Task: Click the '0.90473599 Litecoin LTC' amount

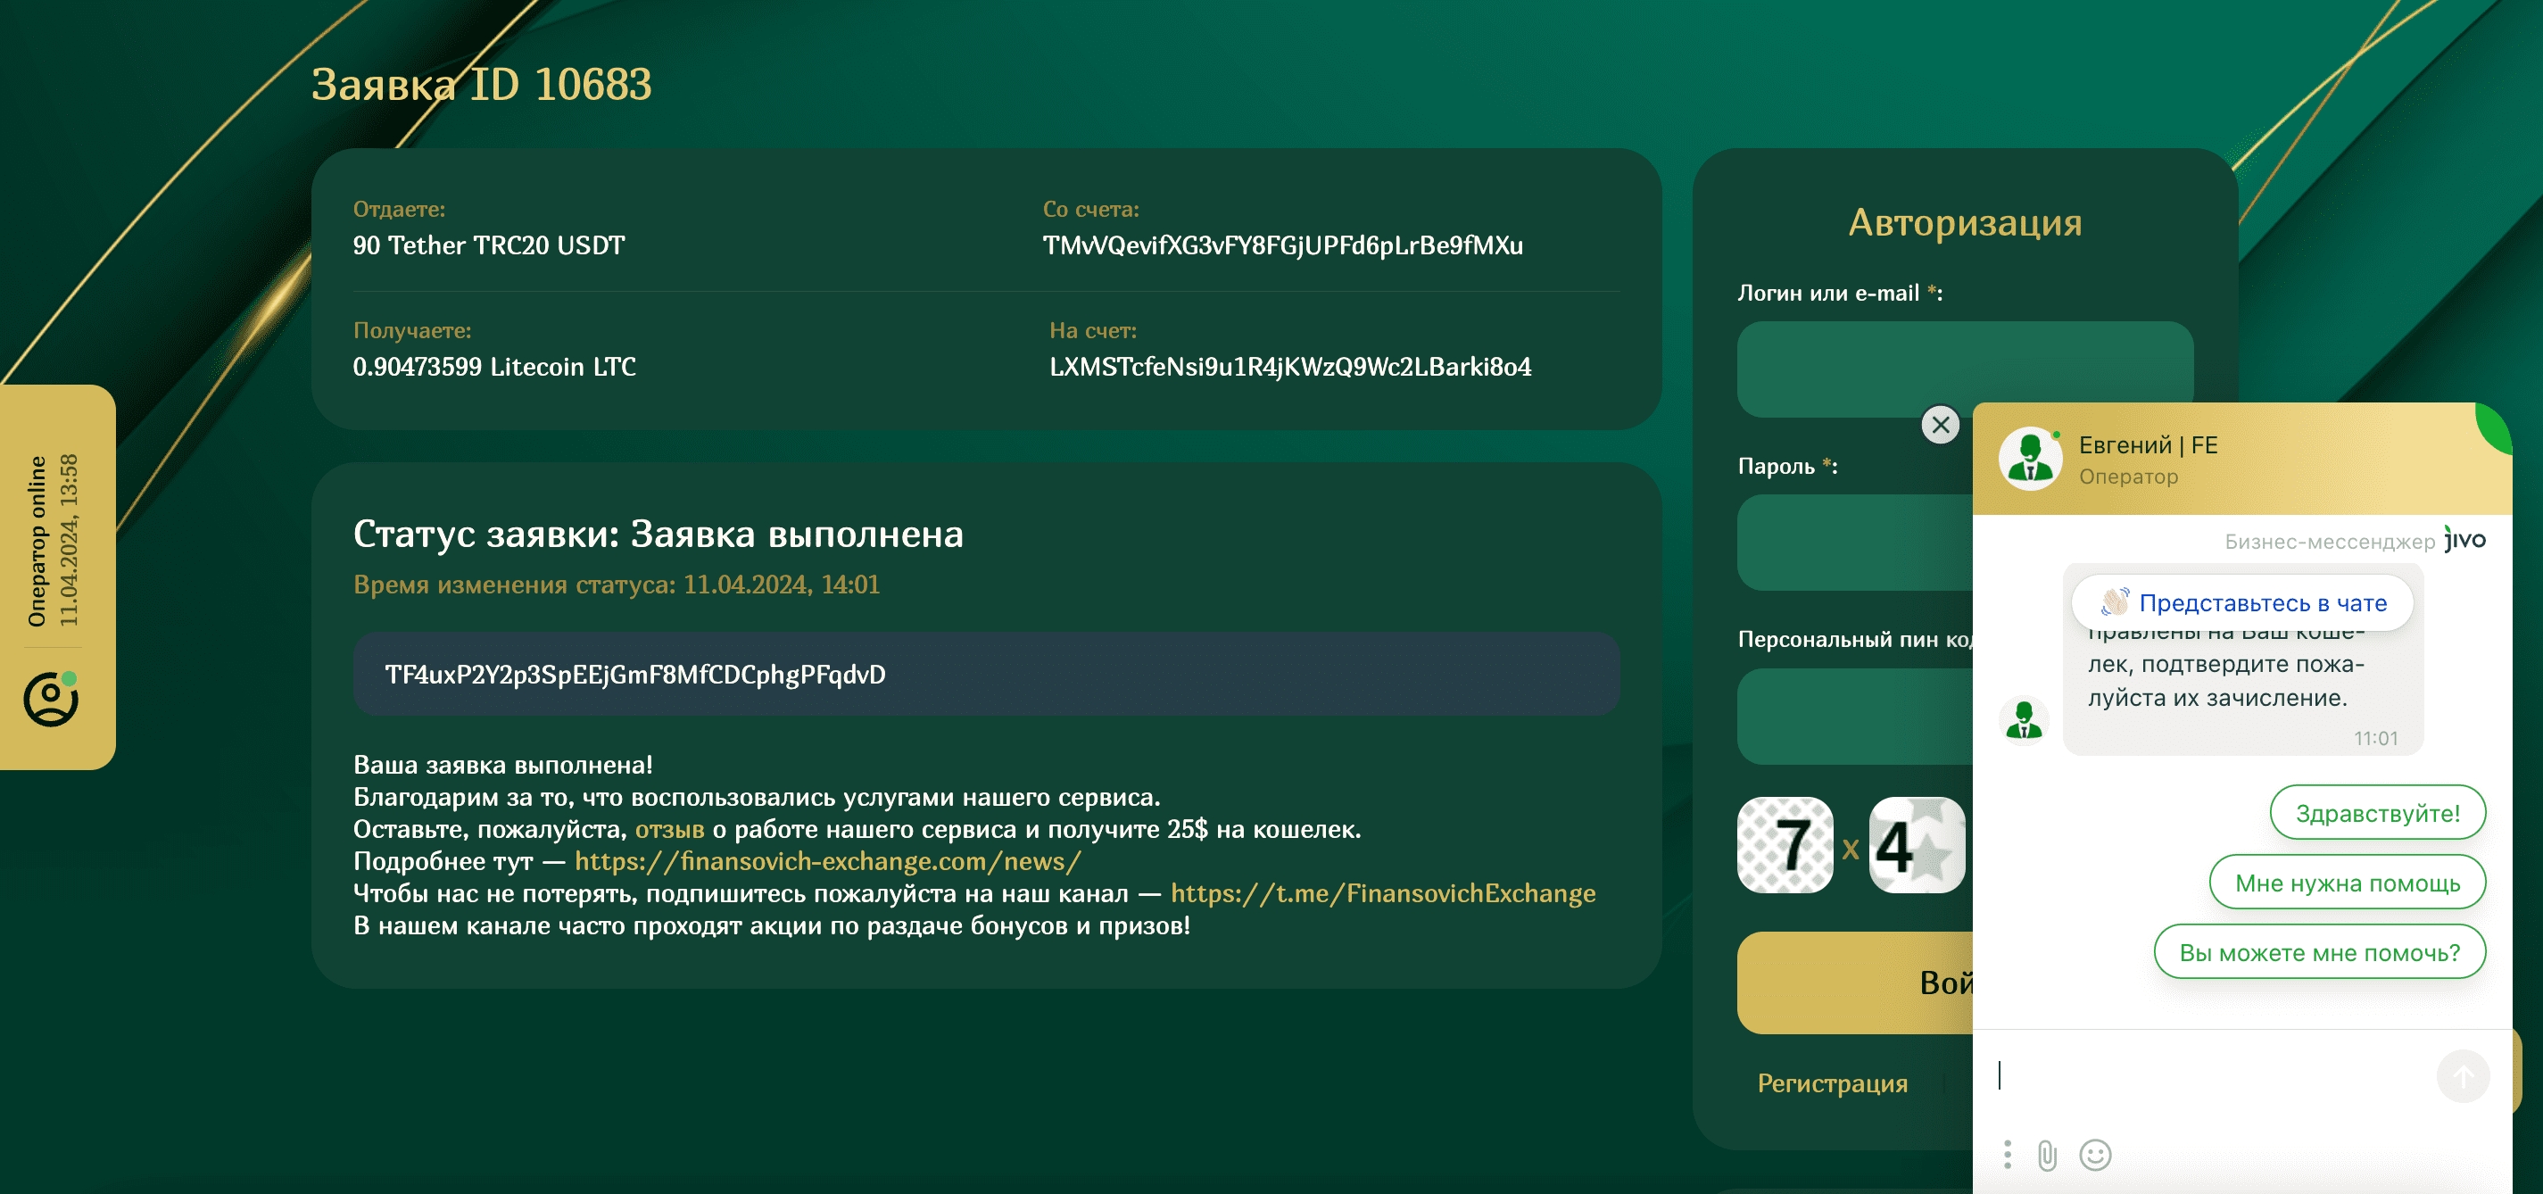Action: tap(494, 368)
